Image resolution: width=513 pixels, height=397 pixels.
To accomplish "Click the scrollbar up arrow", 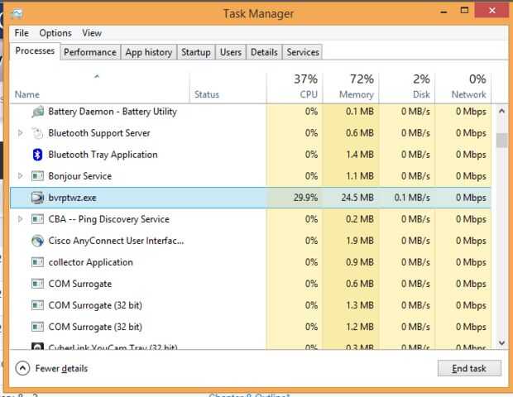I will pyautogui.click(x=501, y=111).
